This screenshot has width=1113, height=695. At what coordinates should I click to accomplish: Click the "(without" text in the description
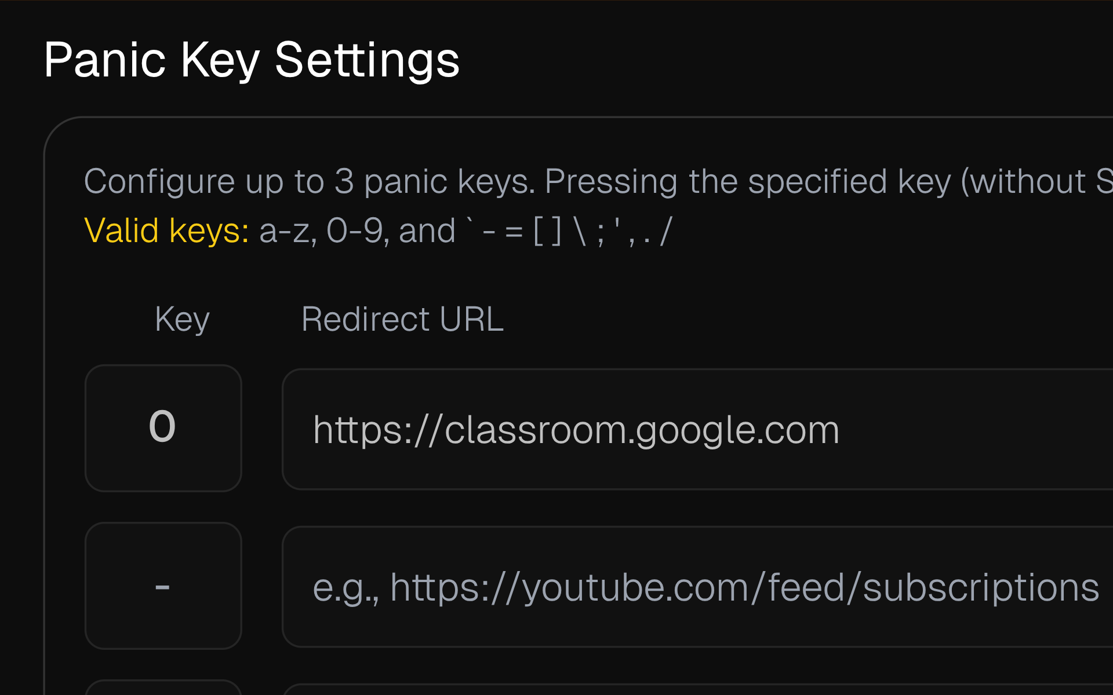(1023, 181)
